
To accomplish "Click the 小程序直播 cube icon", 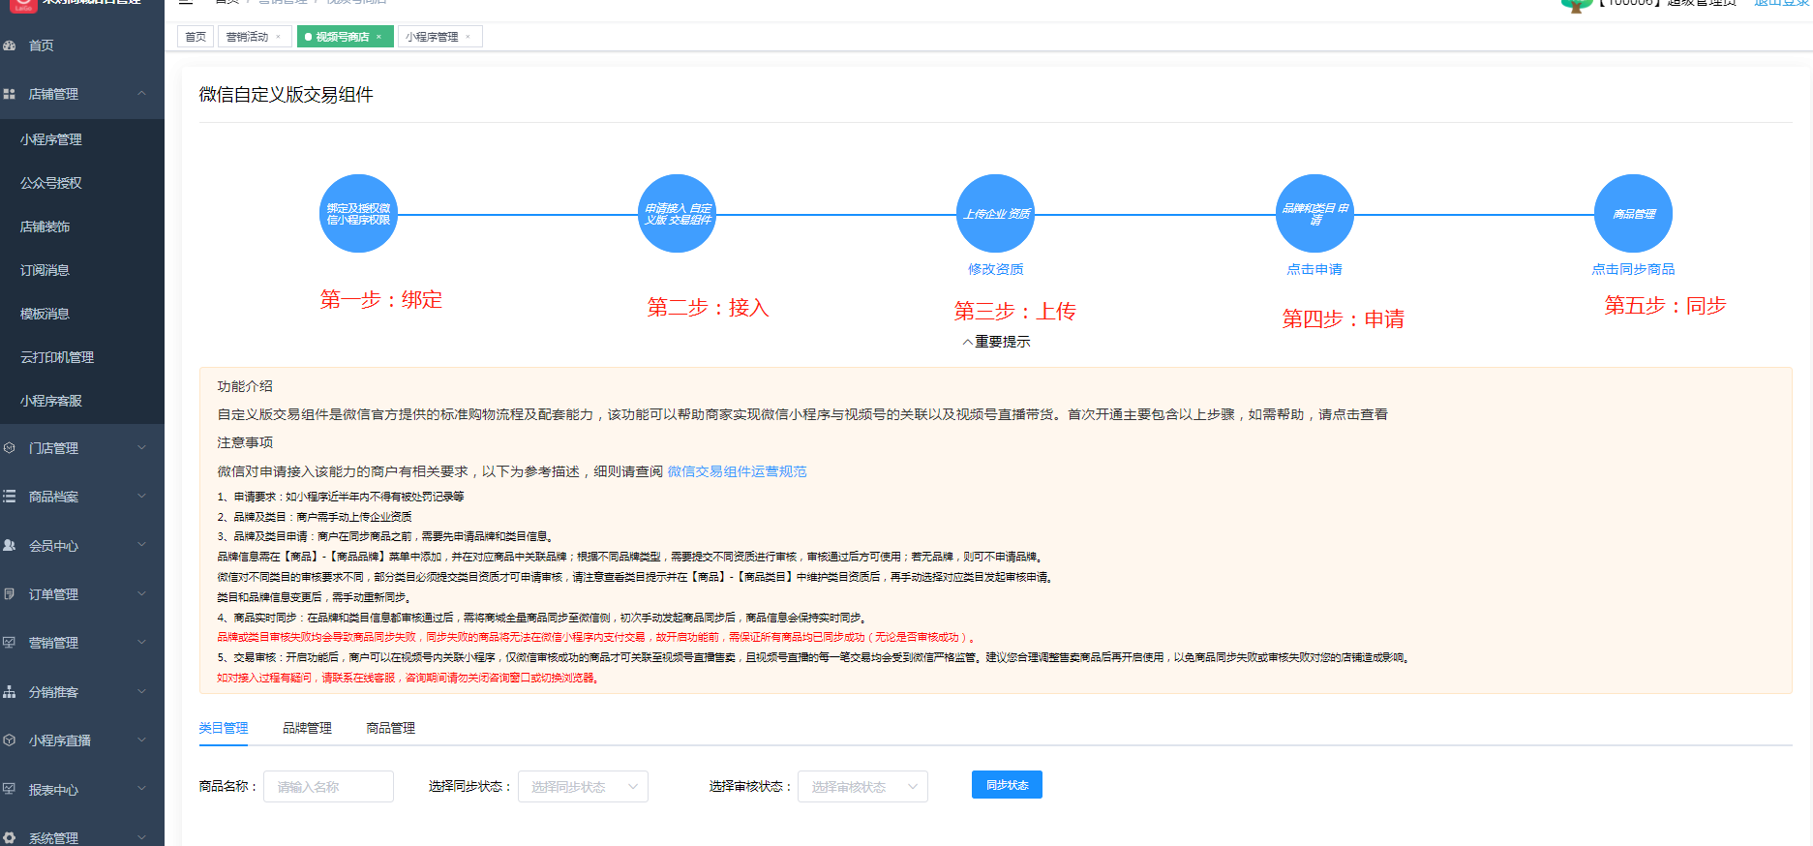I will coord(10,740).
